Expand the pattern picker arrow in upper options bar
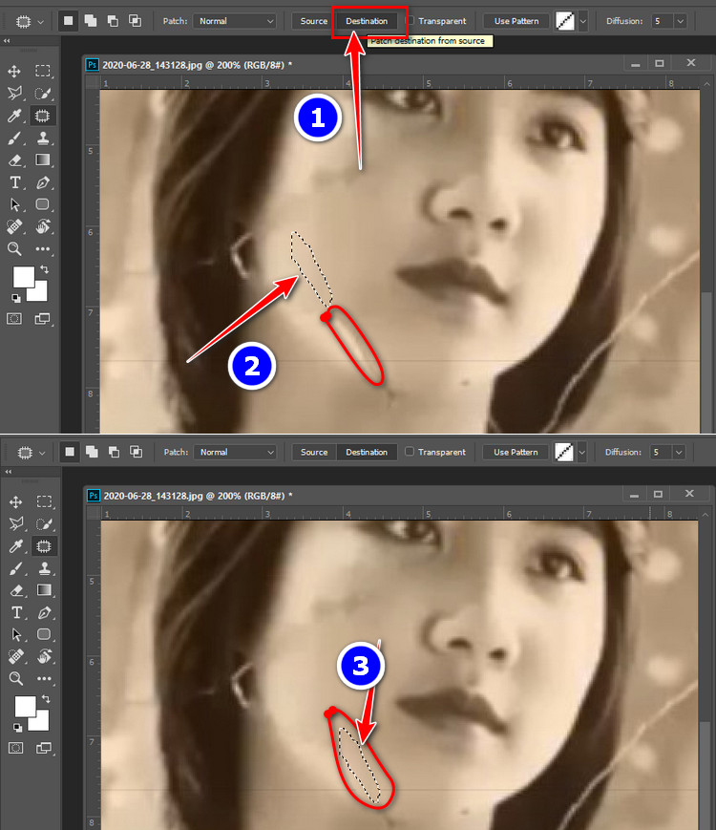 click(582, 21)
